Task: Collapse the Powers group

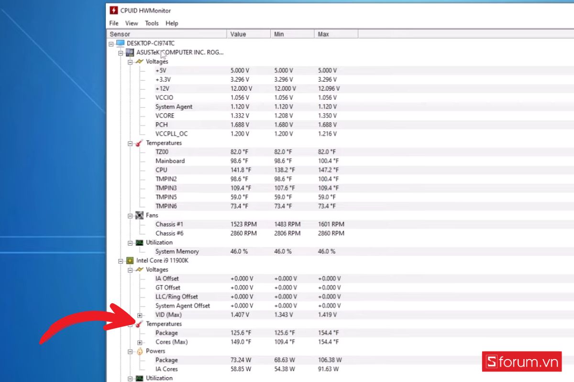Action: [130, 351]
